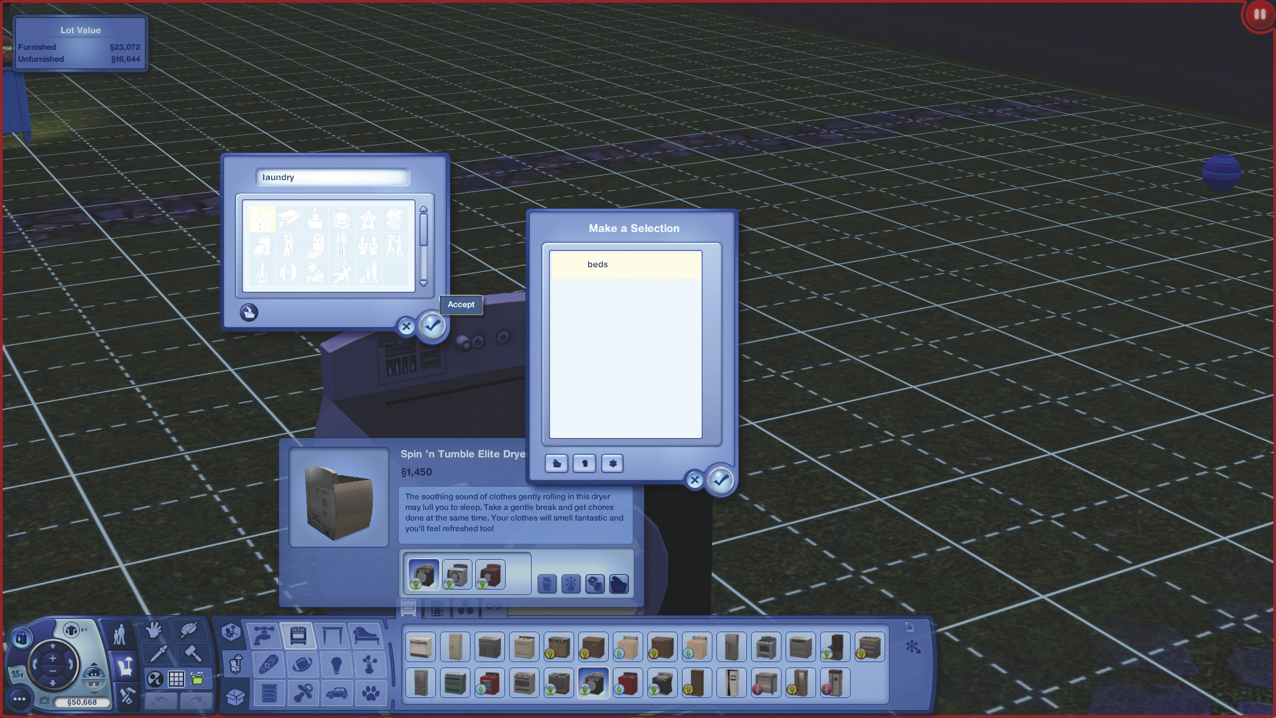Viewport: 1276px width, 718px height.
Task: Open the lighting category with the bulb icon
Action: pos(336,664)
